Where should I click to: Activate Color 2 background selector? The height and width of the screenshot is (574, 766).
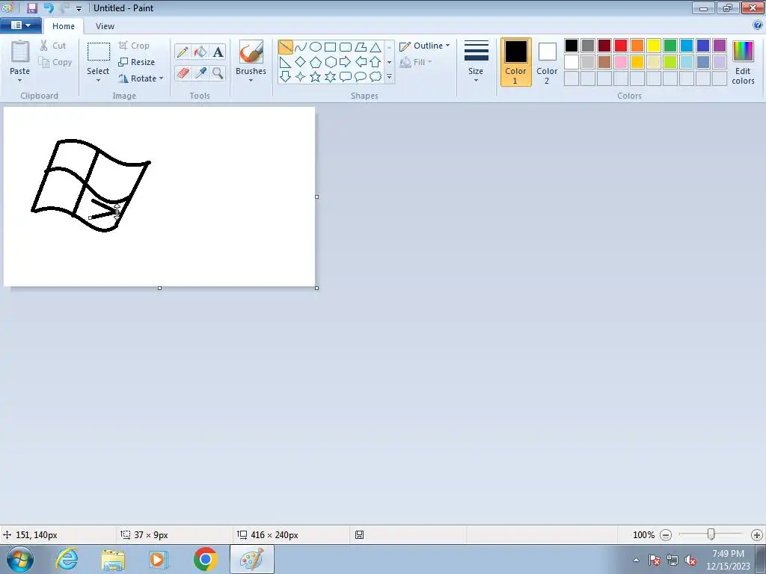pos(547,62)
